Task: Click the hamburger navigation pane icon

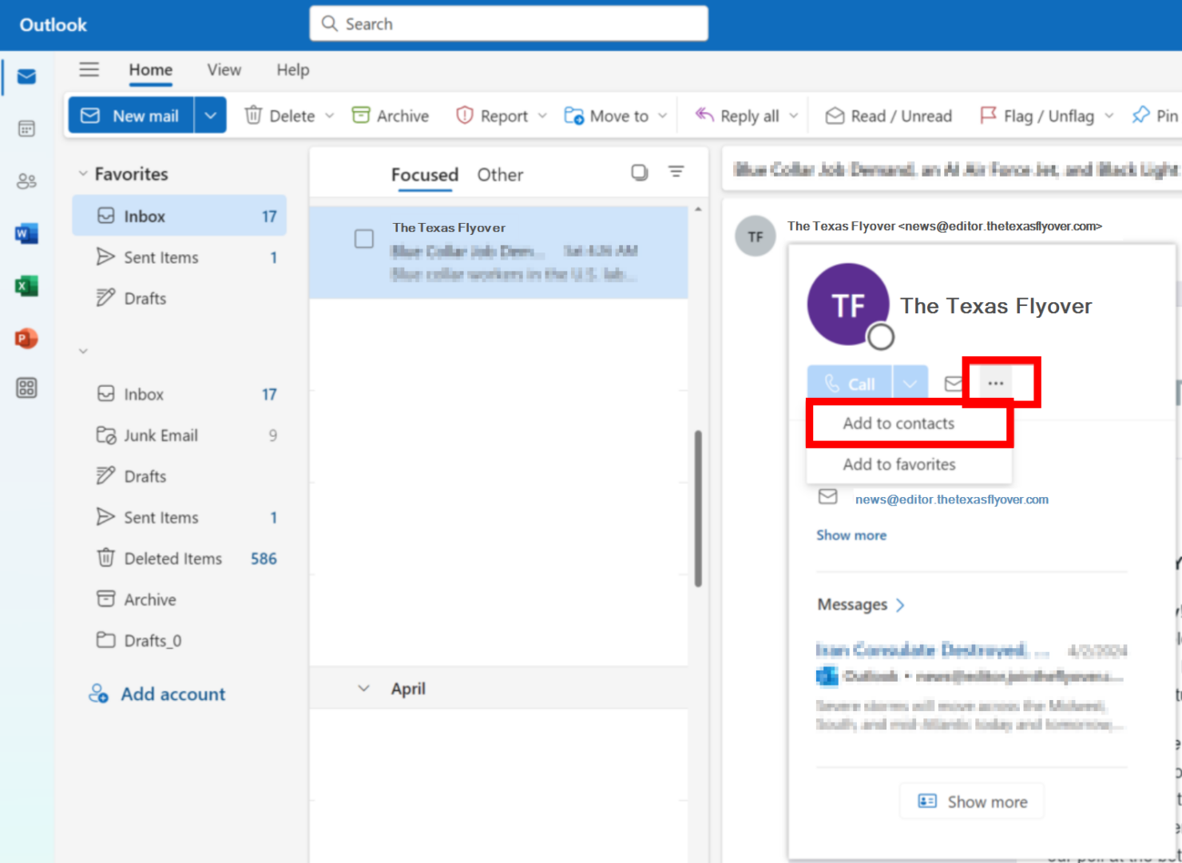Action: [x=89, y=70]
